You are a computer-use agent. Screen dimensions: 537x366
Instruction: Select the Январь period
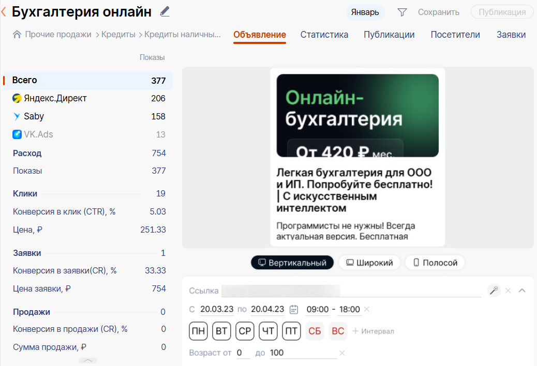(365, 12)
